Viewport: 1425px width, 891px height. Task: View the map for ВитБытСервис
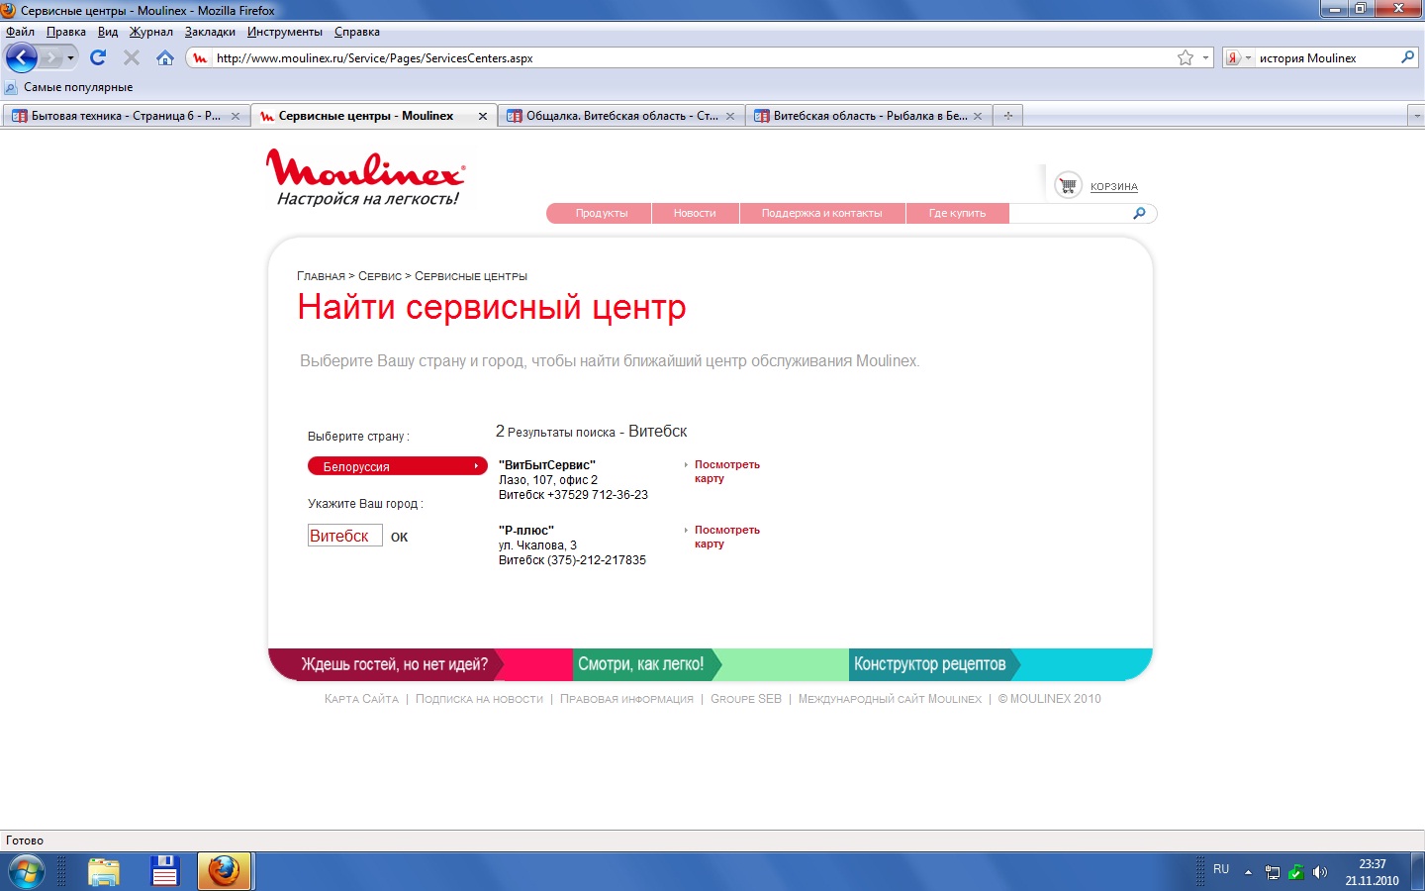point(725,471)
